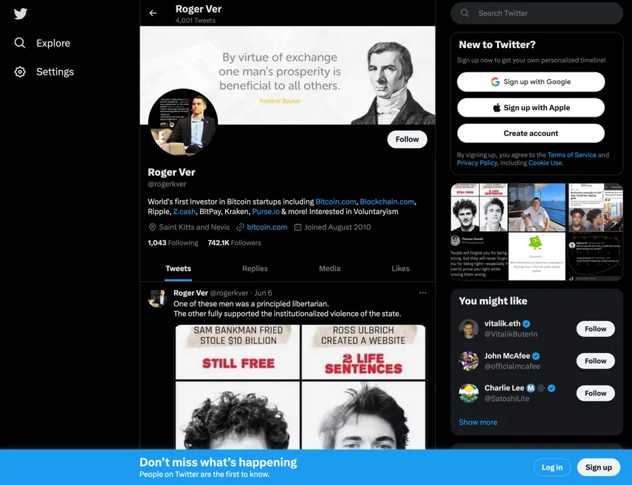The image size is (632, 485).
Task: Open Explore from the sidebar
Action: click(42, 43)
